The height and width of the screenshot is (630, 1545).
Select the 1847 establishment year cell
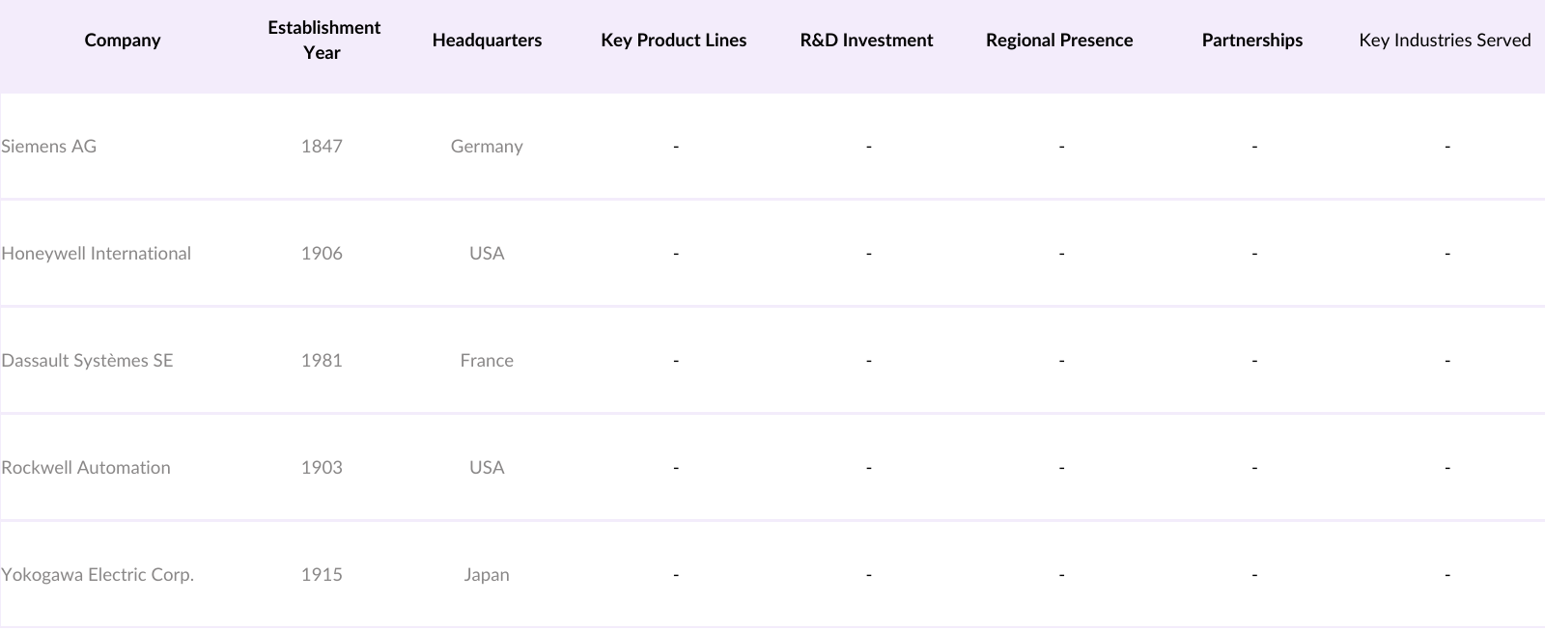coord(322,147)
